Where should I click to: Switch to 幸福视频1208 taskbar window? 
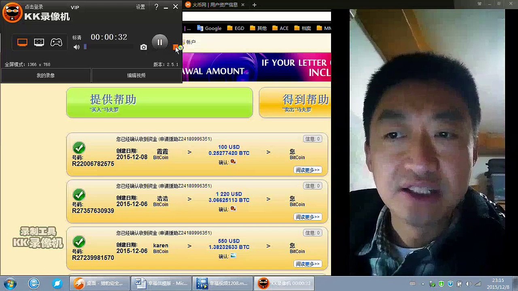click(x=223, y=283)
